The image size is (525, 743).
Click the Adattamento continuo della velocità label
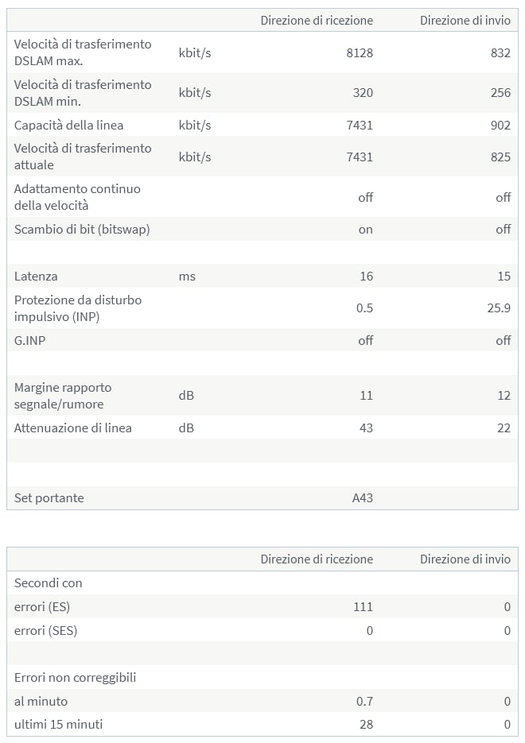click(x=77, y=197)
